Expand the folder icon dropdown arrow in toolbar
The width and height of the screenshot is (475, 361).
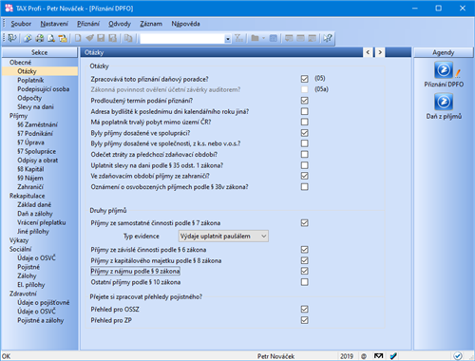263,38
